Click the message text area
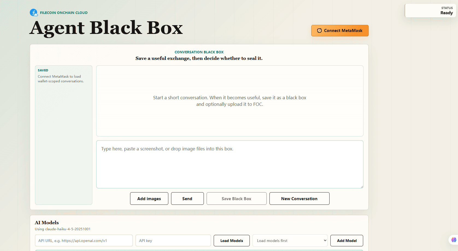 pos(230,164)
